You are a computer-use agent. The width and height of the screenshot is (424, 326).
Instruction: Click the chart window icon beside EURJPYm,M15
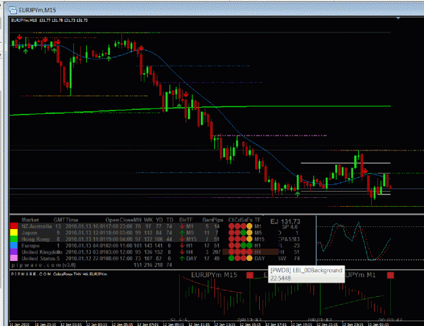(13, 10)
